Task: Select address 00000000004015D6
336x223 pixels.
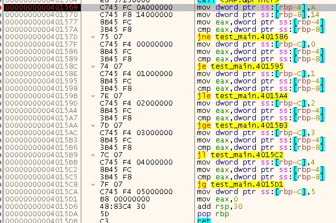Action: coord(42,207)
